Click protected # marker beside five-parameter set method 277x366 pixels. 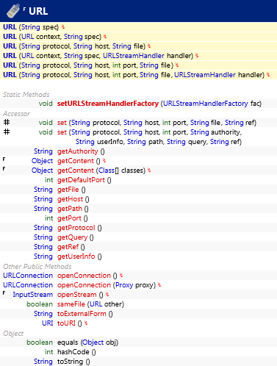(7, 122)
